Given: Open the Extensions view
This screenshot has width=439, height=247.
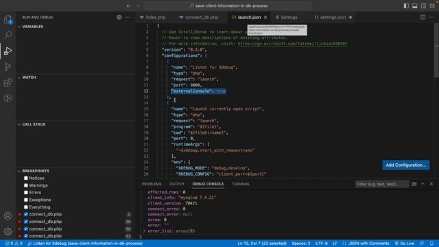Looking at the screenshot, I should (8, 82).
